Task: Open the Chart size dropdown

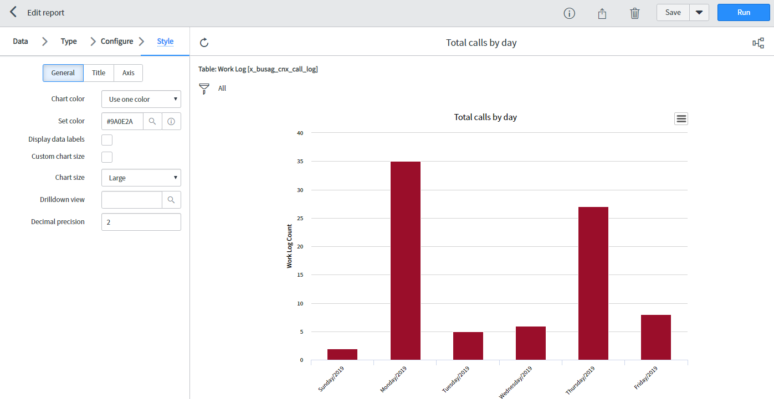Action: tap(141, 178)
